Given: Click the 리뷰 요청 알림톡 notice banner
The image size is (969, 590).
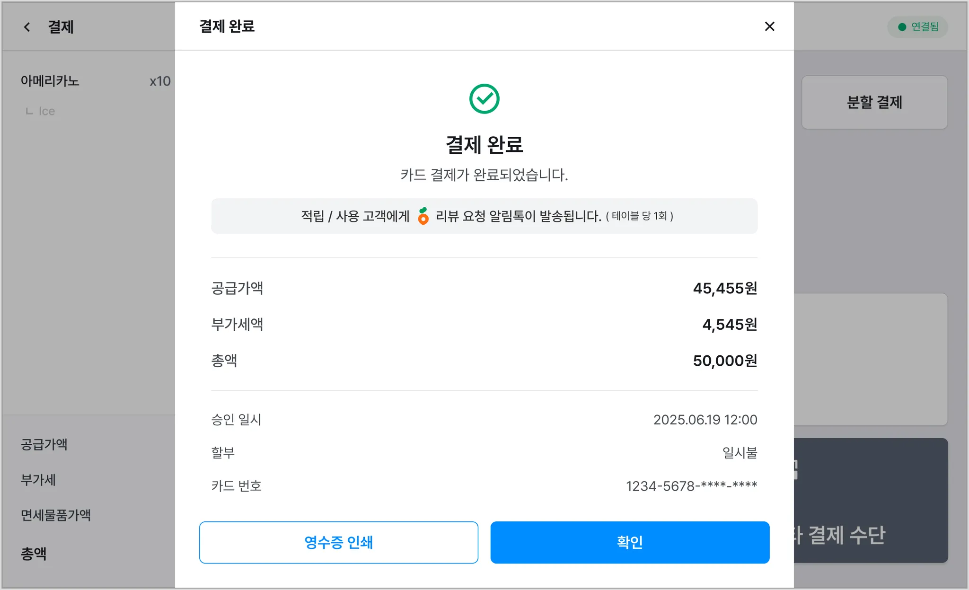Looking at the screenshot, I should tap(484, 216).
